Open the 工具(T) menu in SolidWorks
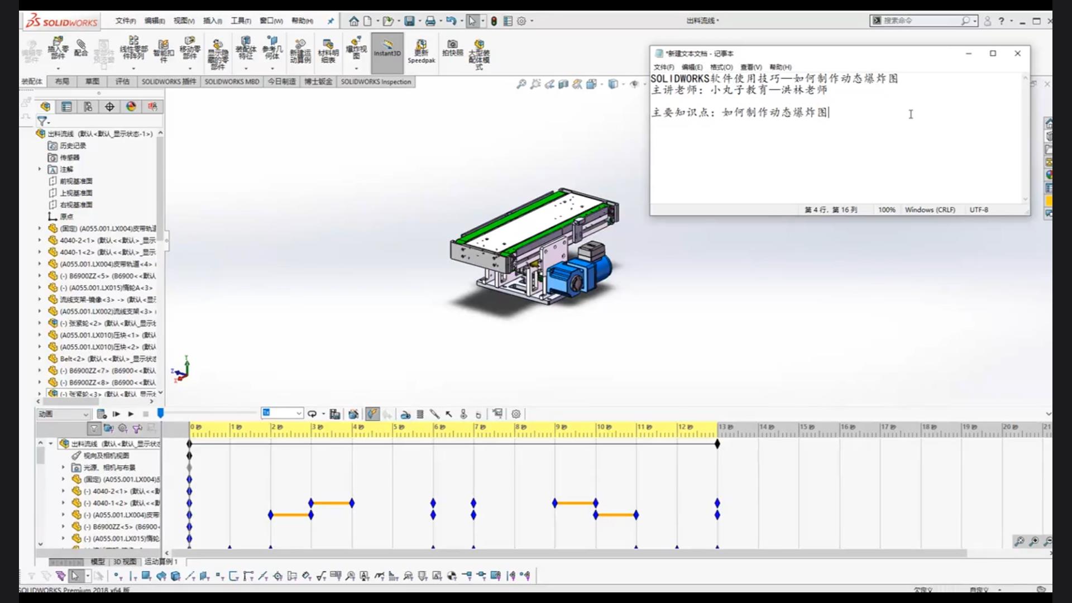The width and height of the screenshot is (1072, 603). [x=241, y=21]
